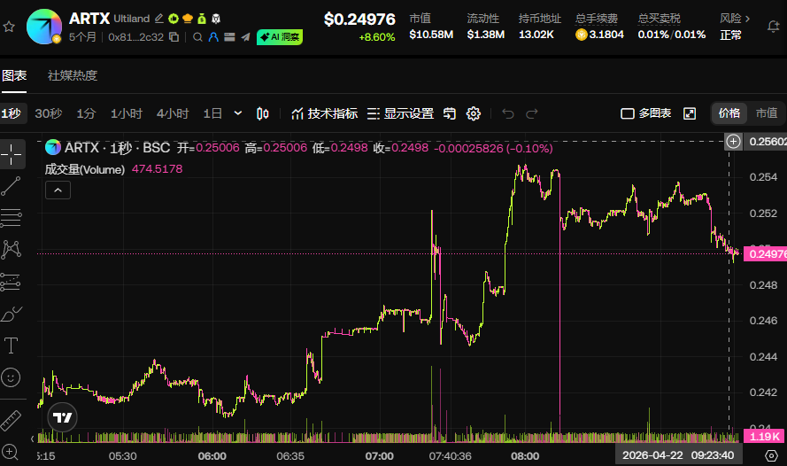Switch chart display to 价格

point(729,113)
